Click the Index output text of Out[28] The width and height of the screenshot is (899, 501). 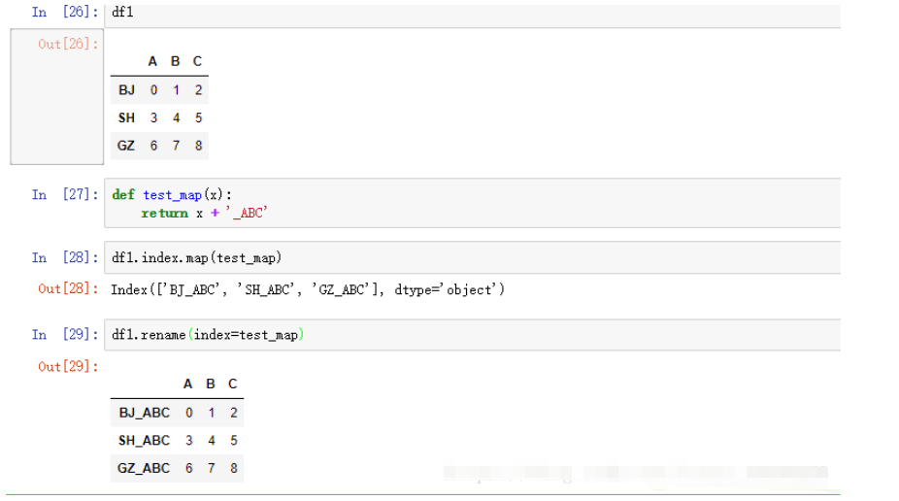click(x=308, y=289)
